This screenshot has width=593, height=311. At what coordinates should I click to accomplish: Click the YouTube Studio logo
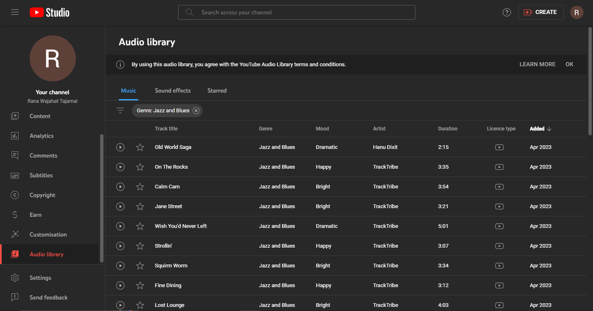(49, 12)
